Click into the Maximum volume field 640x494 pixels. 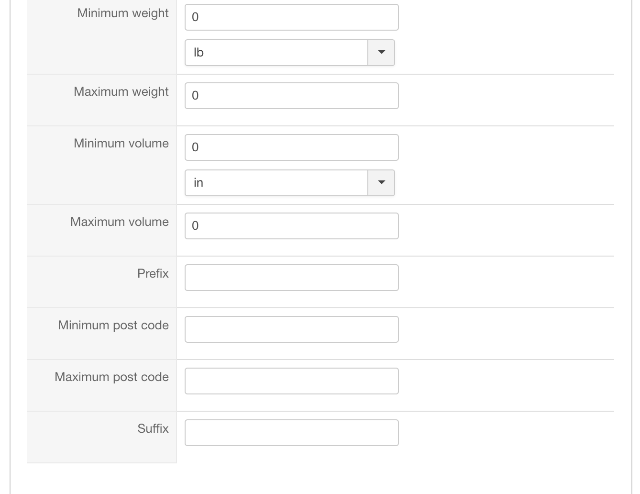tap(291, 226)
